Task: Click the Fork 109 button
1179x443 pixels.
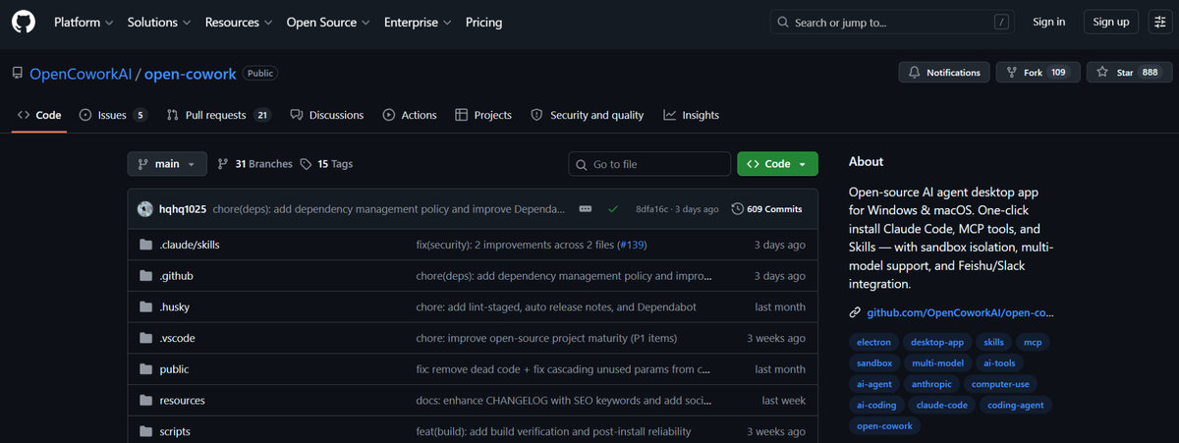Action: coord(1039,73)
